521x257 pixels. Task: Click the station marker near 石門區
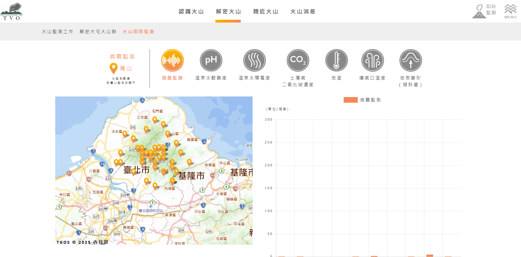coord(154,120)
